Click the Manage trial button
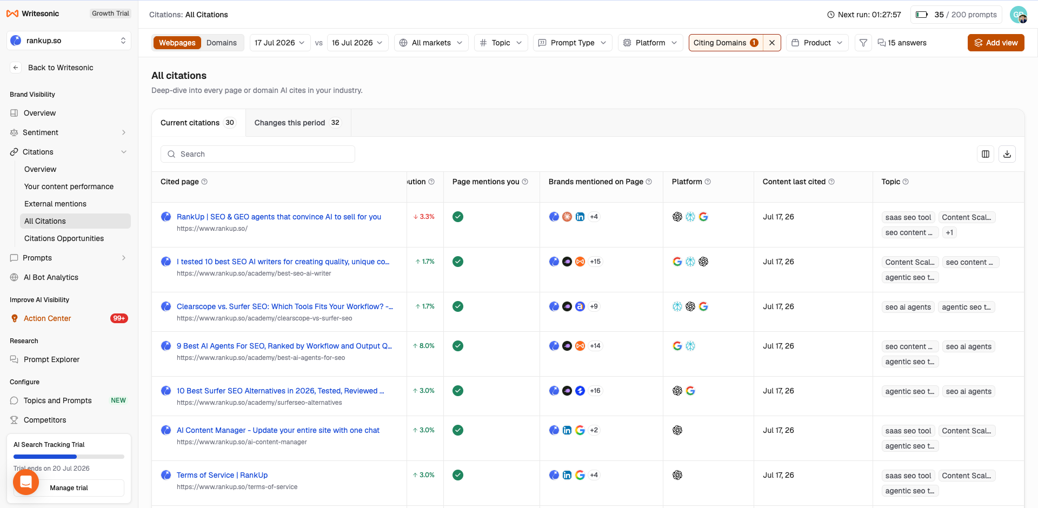The width and height of the screenshot is (1038, 508). pos(69,488)
